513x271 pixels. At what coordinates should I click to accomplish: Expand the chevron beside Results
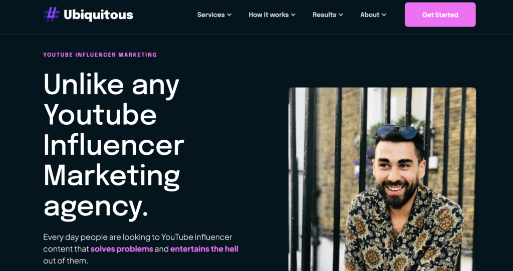[x=341, y=15]
